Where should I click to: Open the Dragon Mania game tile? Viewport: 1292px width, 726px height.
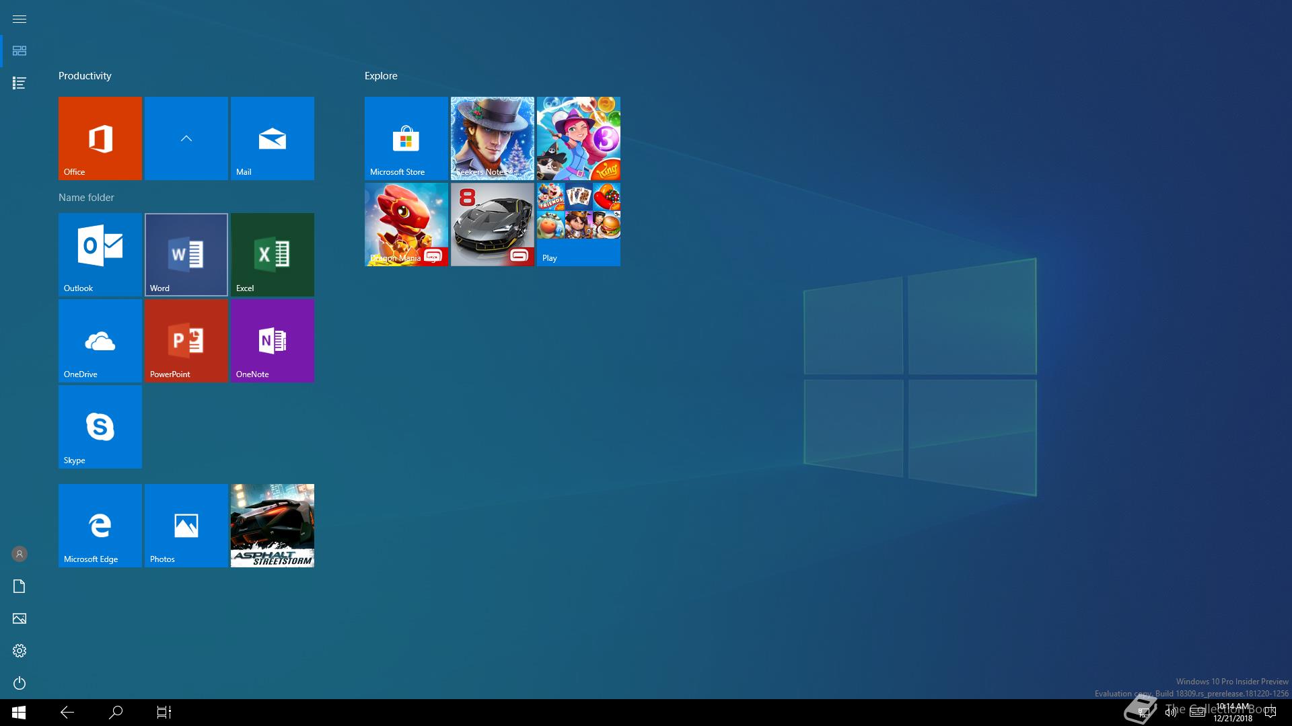point(406,225)
